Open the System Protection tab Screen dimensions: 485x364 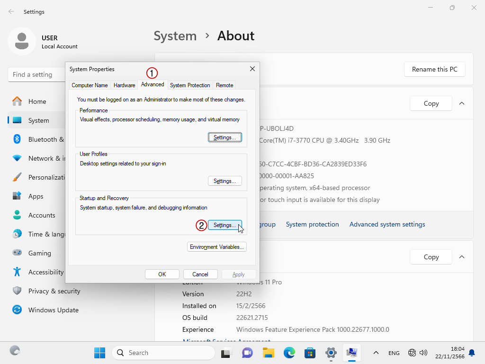point(189,85)
